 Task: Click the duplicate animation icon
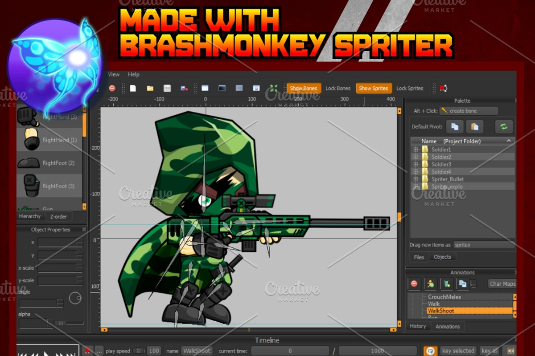tap(462, 283)
